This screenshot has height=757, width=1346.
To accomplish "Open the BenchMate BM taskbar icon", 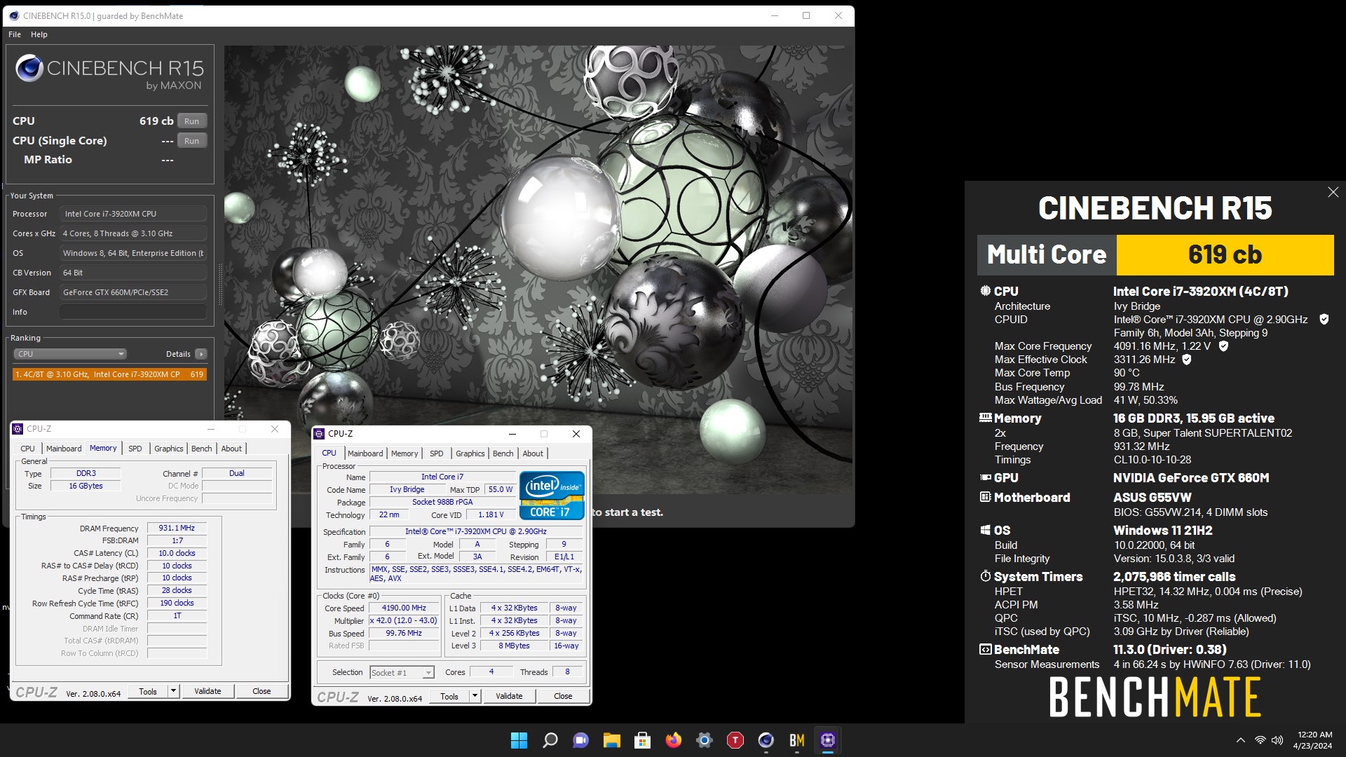I will point(797,740).
